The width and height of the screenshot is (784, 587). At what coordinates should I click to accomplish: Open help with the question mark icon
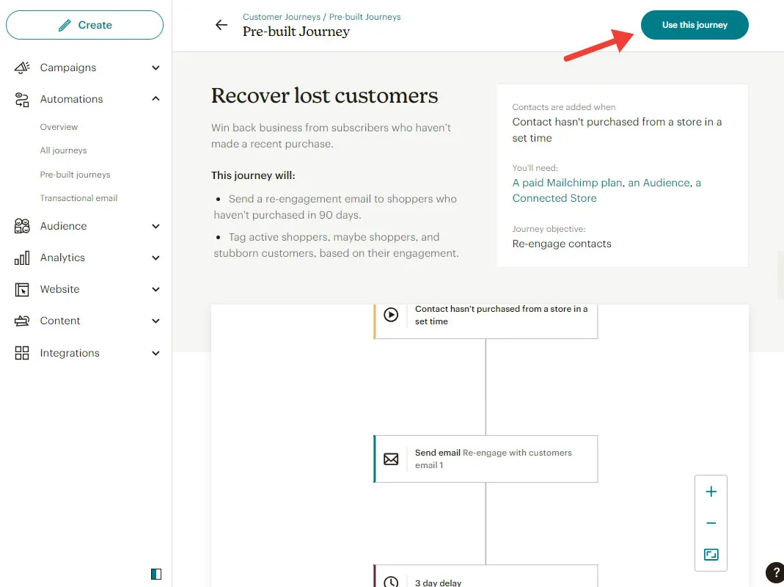pos(774,572)
